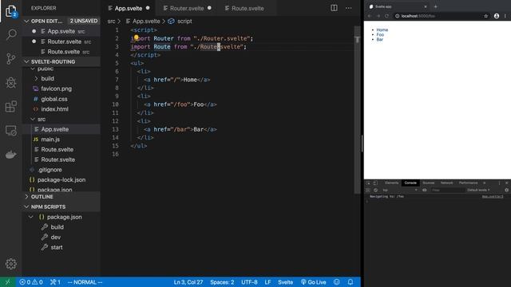Screen dimensions: 511x287
Task: Click the console Filter input field
Action: click(x=447, y=190)
